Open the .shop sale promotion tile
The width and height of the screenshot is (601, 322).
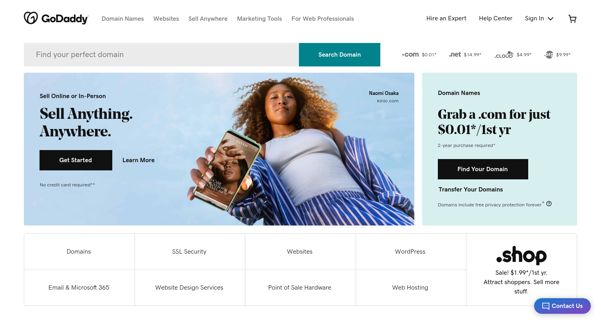pos(522,270)
